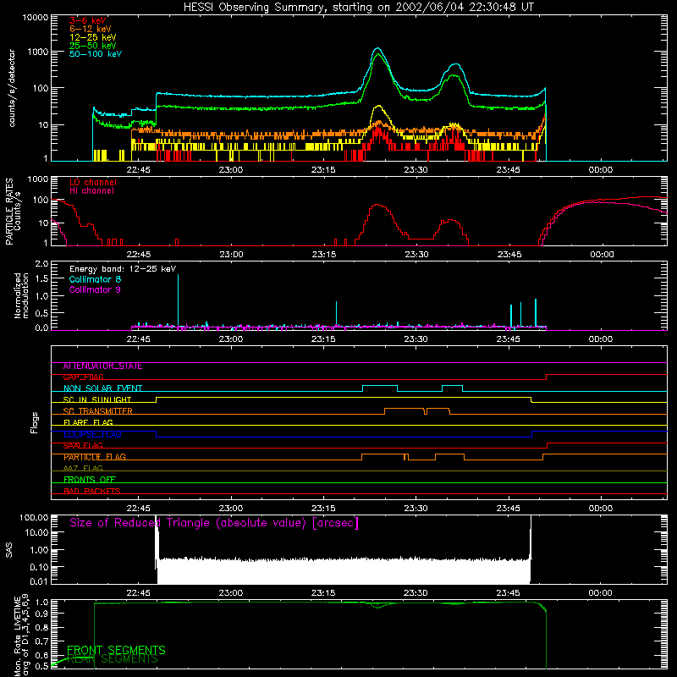Click the 'FLARE_FLAG' flag label
Image resolution: width=677 pixels, height=677 pixels.
[x=88, y=422]
